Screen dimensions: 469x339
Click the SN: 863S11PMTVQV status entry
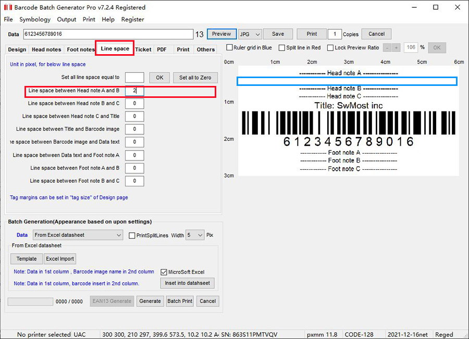click(249, 334)
